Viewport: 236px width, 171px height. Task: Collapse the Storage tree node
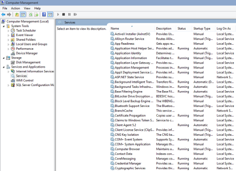(x=4, y=58)
